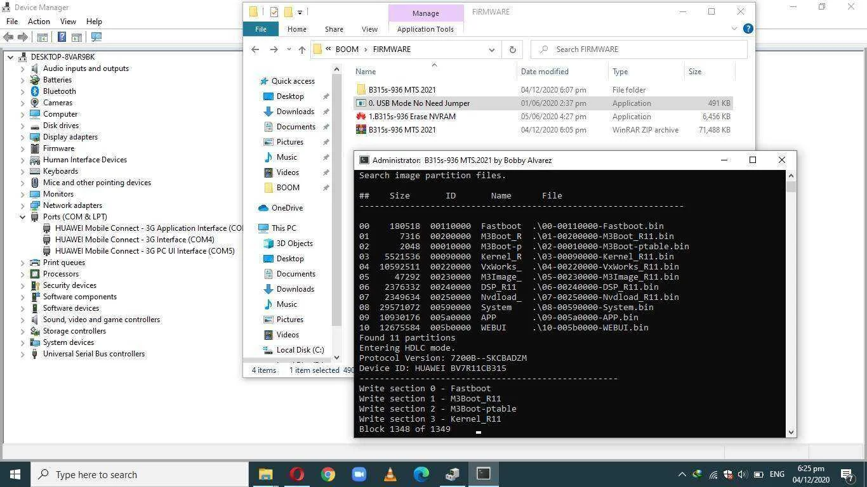Click the scan for hardware changes monitor icon

tap(96, 37)
